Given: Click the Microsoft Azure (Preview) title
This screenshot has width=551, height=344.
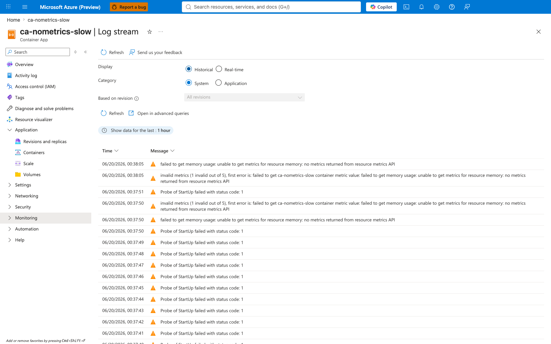Looking at the screenshot, I should click(70, 7).
